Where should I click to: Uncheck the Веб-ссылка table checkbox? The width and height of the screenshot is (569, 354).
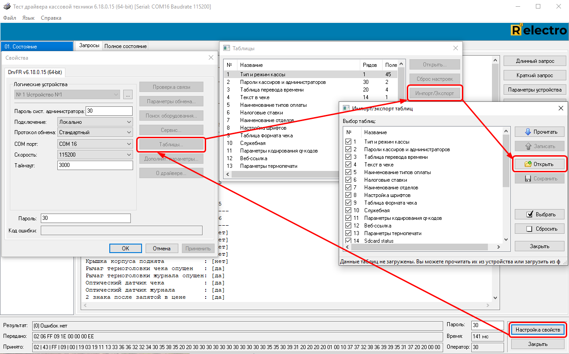[x=349, y=226]
